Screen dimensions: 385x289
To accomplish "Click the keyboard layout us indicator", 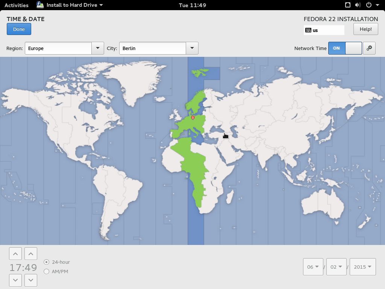I will [324, 30].
